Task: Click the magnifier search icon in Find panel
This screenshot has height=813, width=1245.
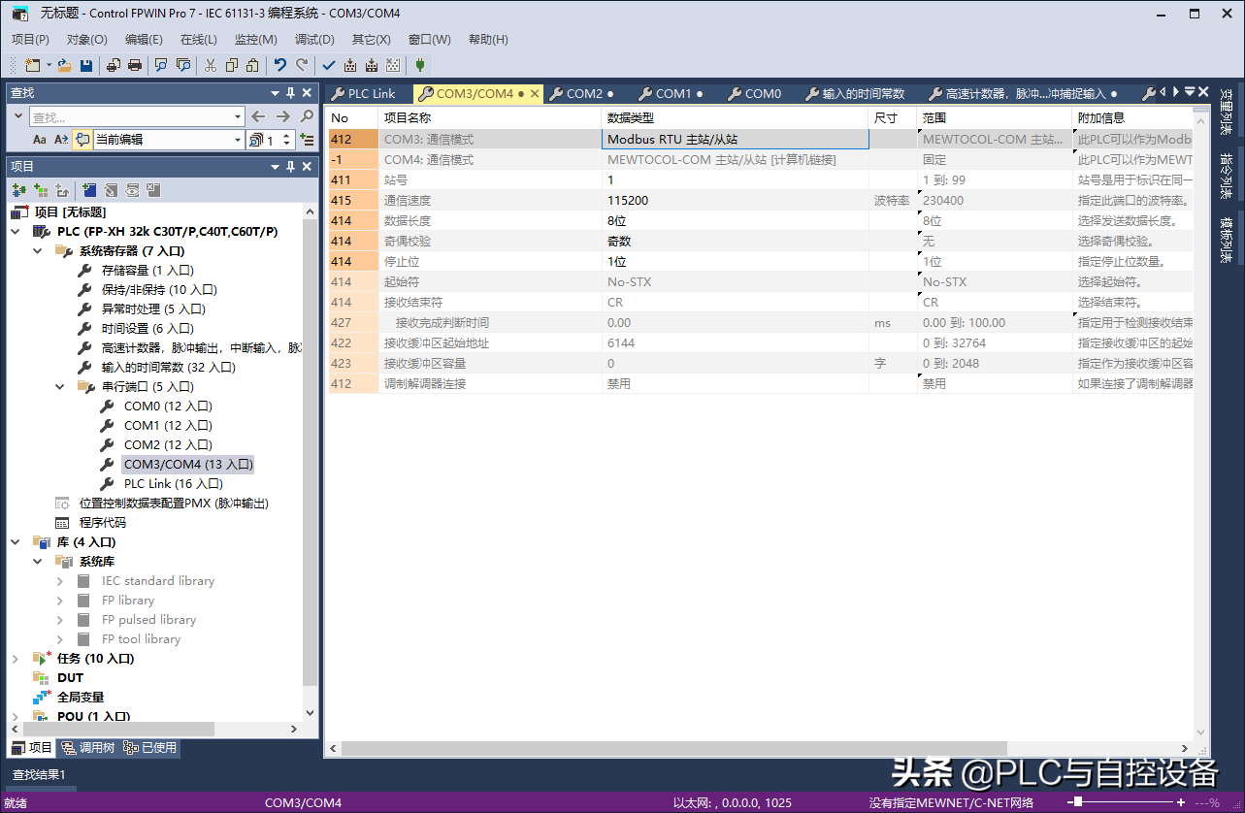Action: 307,116
